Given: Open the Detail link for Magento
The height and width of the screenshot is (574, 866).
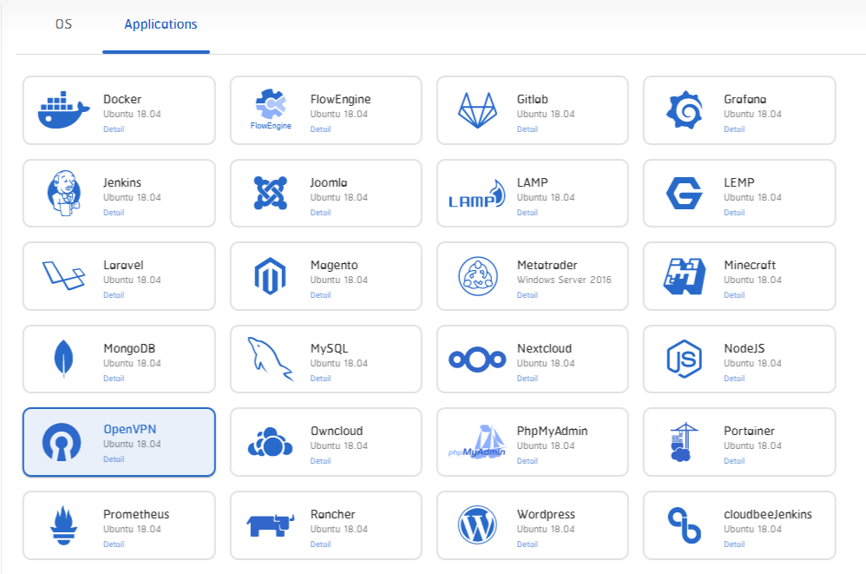Looking at the screenshot, I should tap(320, 295).
